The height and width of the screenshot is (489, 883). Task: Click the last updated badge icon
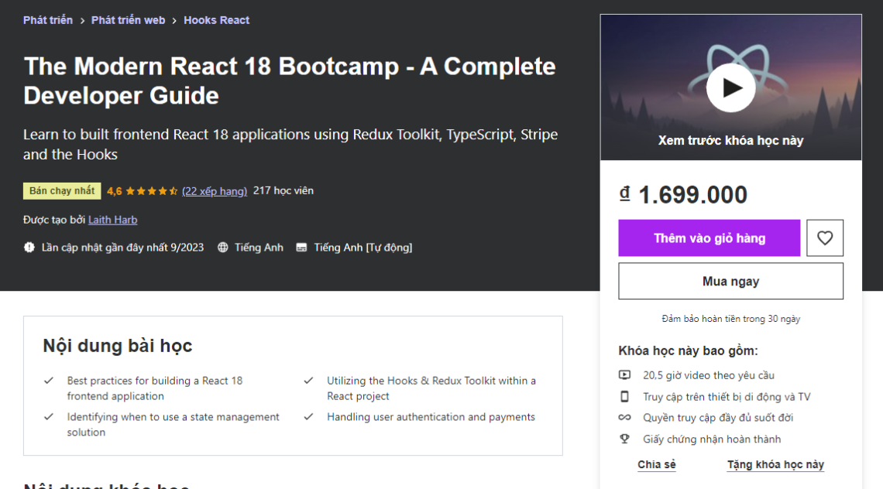tap(29, 248)
